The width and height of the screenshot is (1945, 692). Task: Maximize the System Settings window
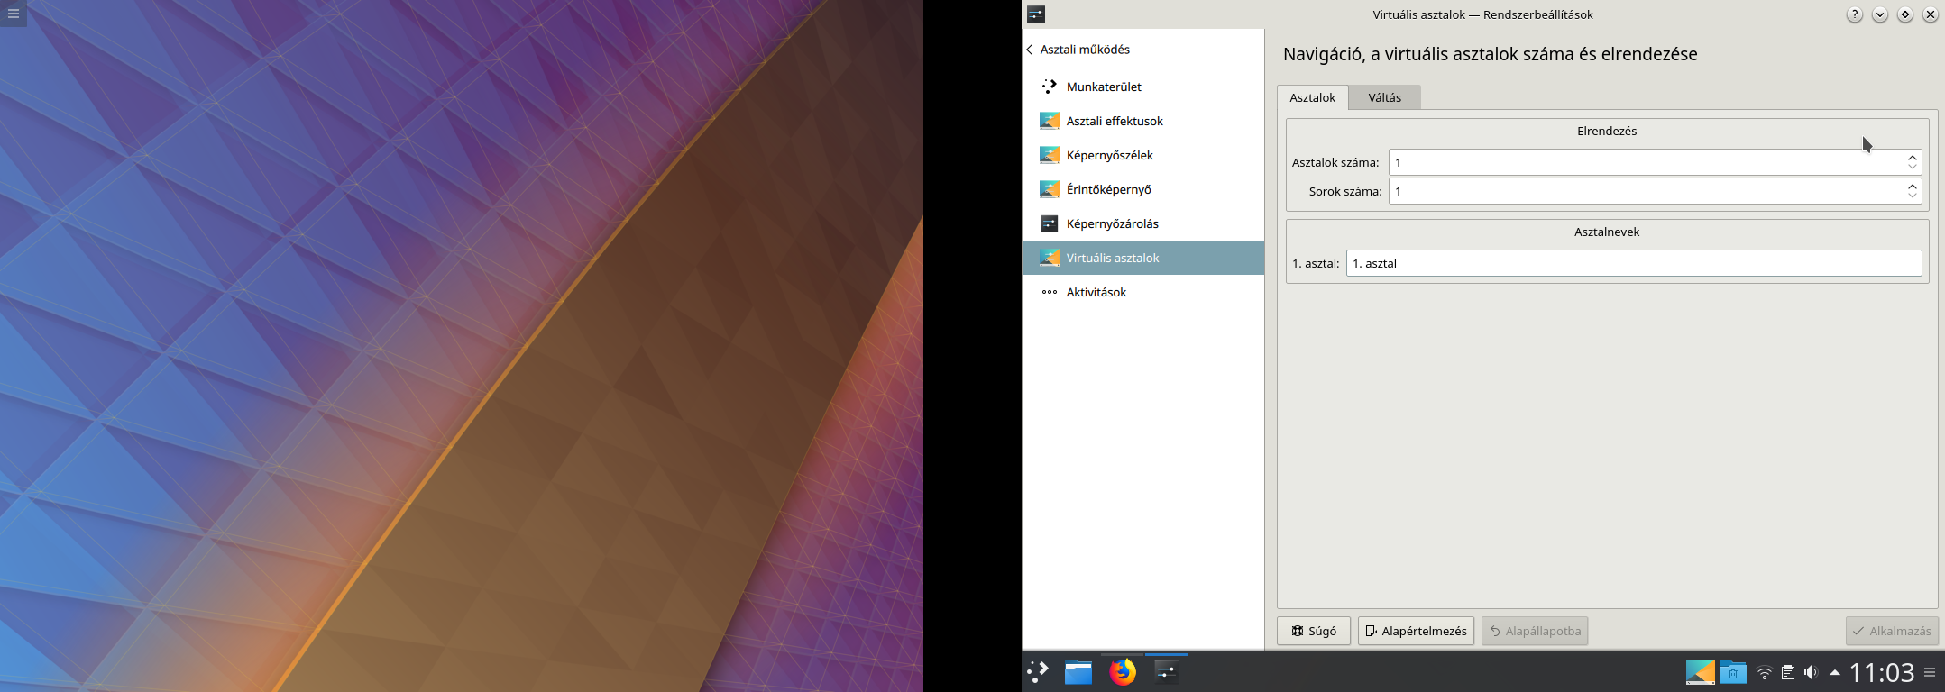click(x=1905, y=14)
